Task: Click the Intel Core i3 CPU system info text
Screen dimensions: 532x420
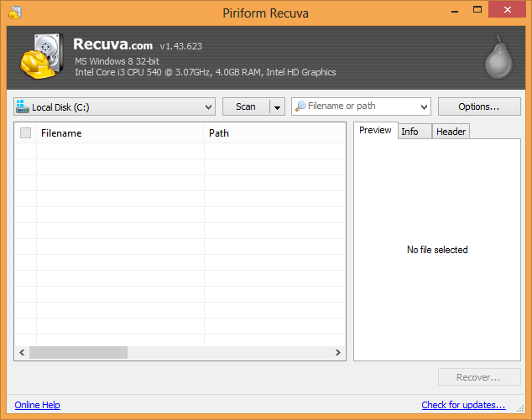Action: pyautogui.click(x=206, y=72)
